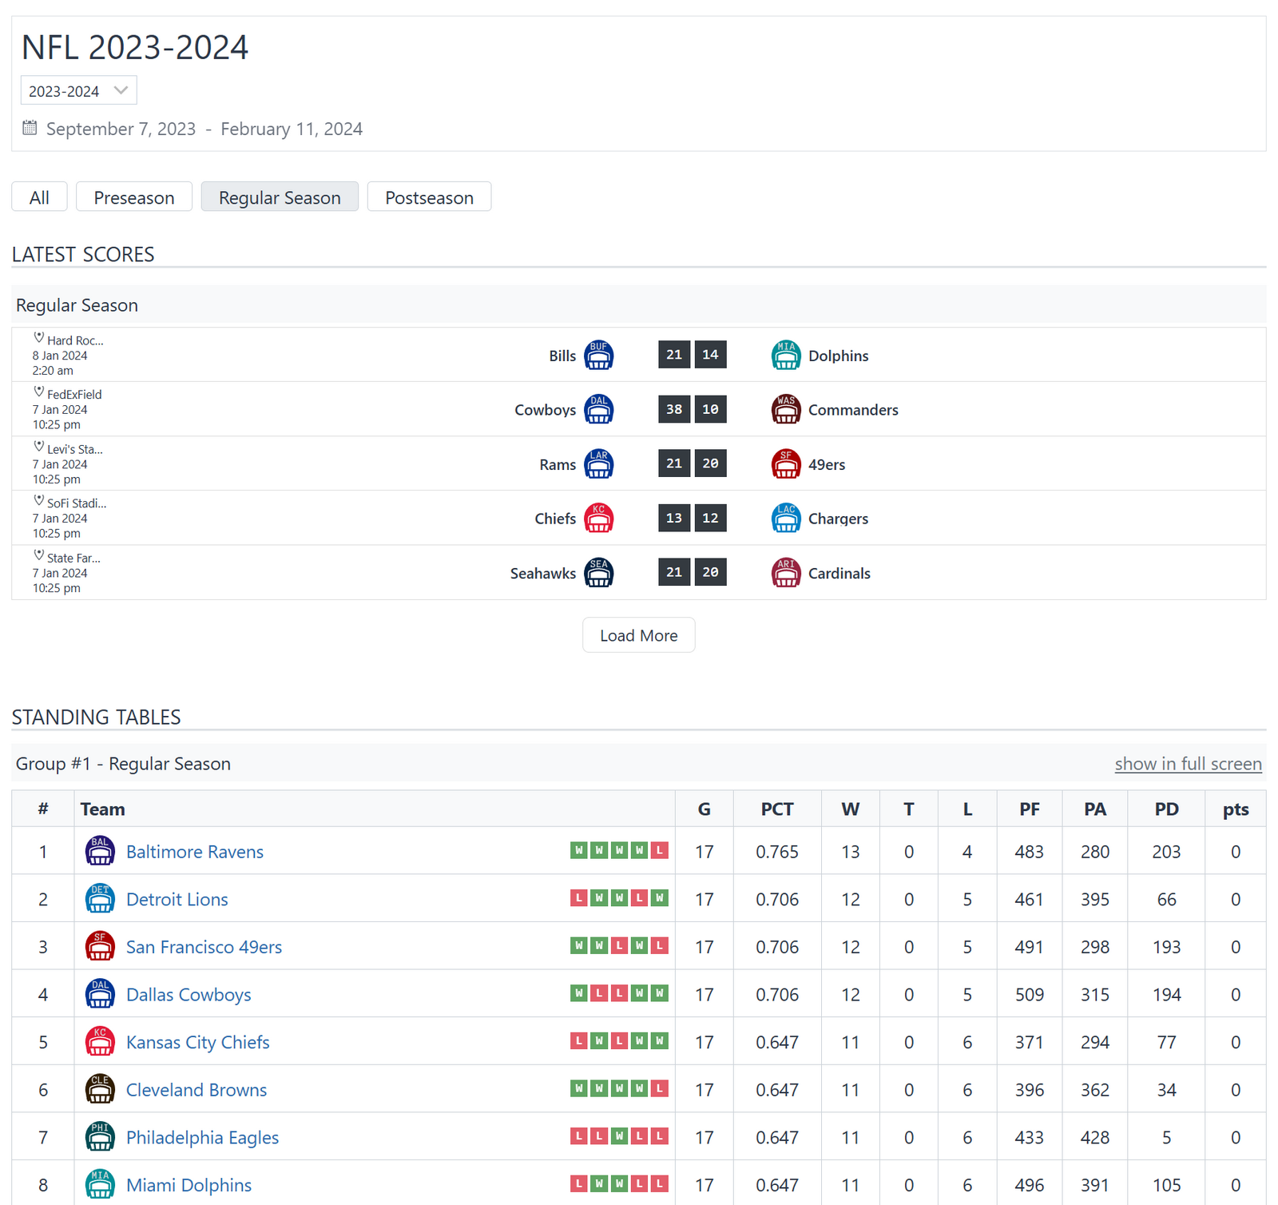This screenshot has width=1278, height=1205.
Task: Click the Bills helmet icon in scores
Action: (598, 356)
